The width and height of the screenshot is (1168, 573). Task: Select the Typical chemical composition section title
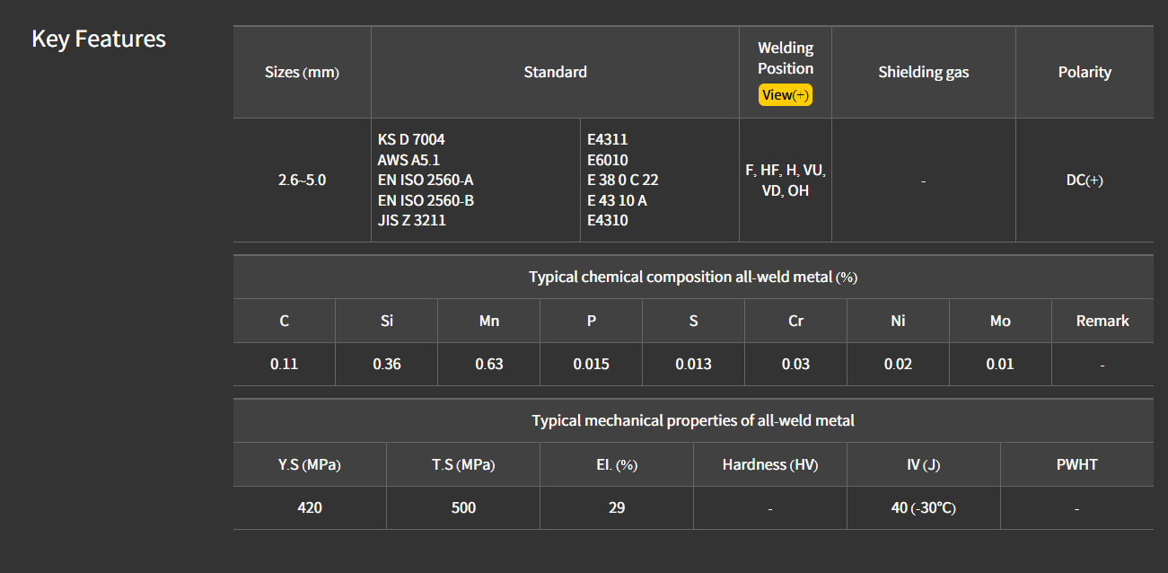click(692, 278)
